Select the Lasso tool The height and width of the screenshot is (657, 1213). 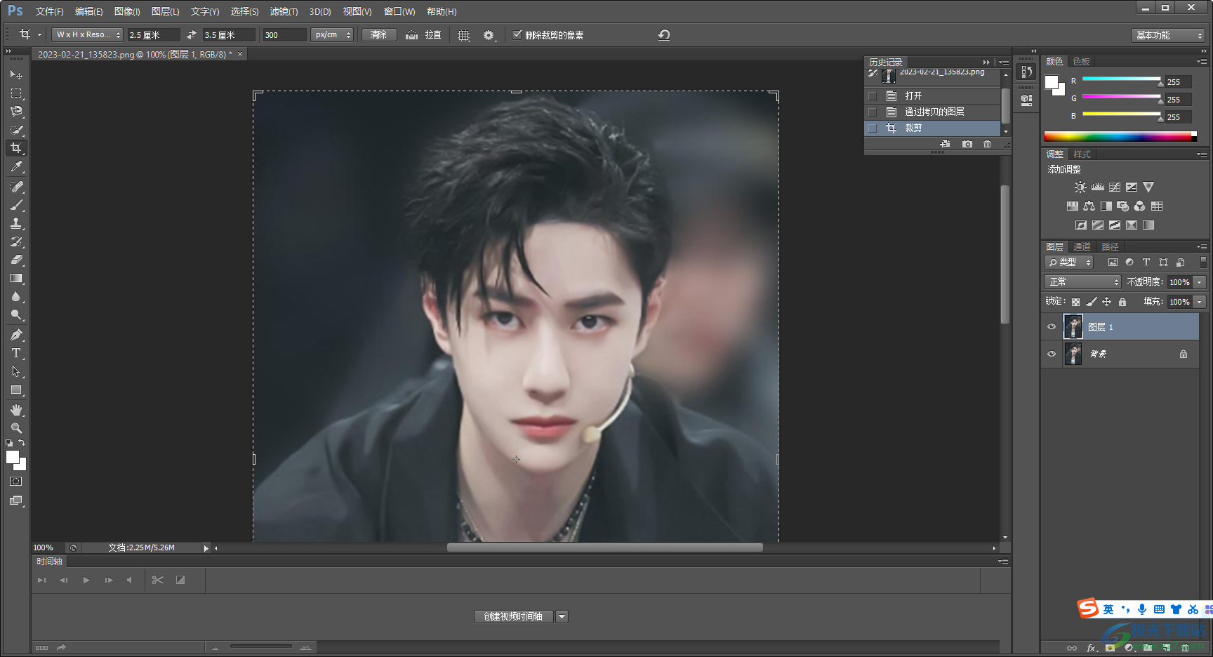(x=16, y=111)
